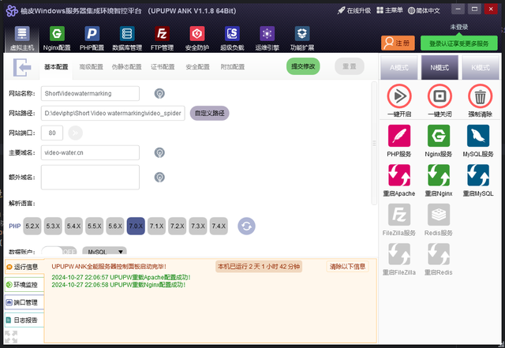This screenshot has height=348, width=505.
Task: Click the 主要域名 input field
Action: coord(90,152)
